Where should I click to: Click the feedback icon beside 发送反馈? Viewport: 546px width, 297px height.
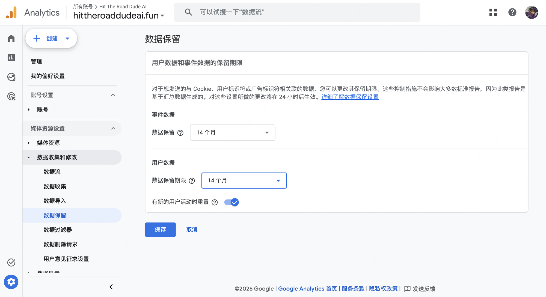(407, 289)
